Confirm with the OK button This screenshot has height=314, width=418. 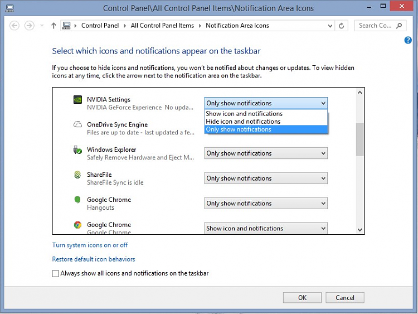(x=302, y=297)
